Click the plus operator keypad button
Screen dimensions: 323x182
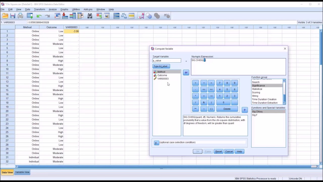(195, 83)
